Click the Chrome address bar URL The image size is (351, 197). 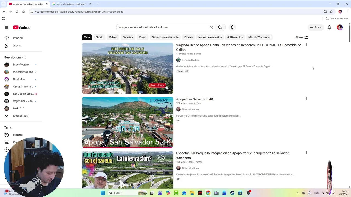click(x=79, y=12)
